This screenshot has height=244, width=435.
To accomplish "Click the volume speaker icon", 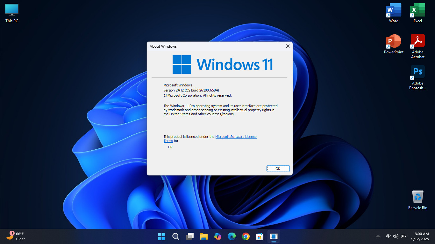I will 396,236.
